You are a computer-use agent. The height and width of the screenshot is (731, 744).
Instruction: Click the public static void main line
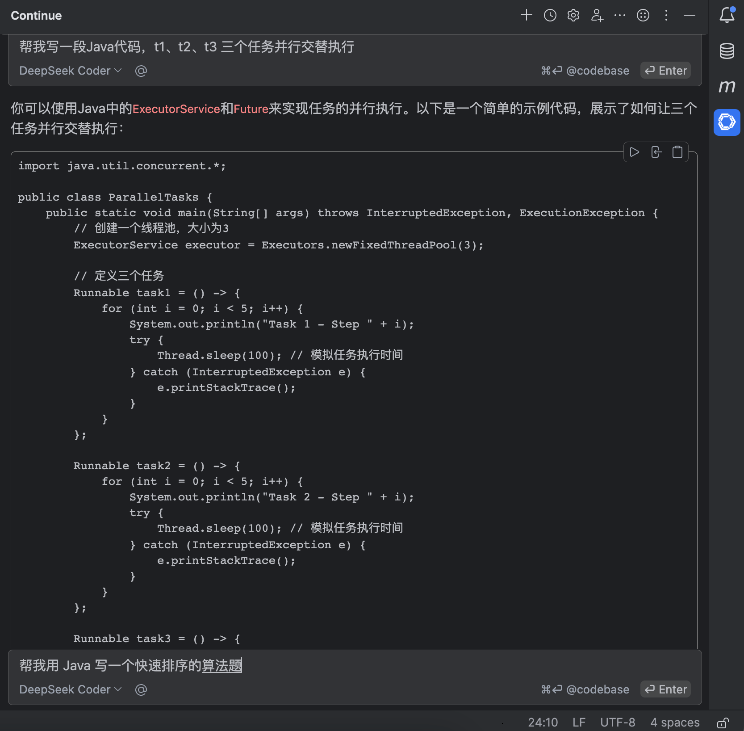coord(352,213)
